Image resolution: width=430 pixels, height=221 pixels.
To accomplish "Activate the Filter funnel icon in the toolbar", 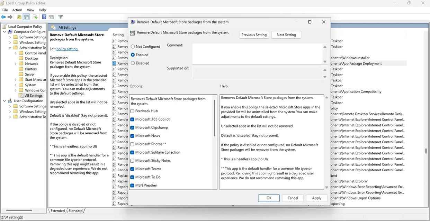I will 60,17.
